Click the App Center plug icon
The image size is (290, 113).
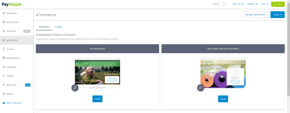[x=4, y=85]
